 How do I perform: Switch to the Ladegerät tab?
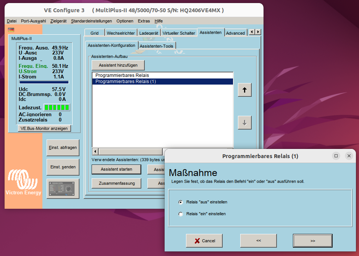tap(149, 33)
